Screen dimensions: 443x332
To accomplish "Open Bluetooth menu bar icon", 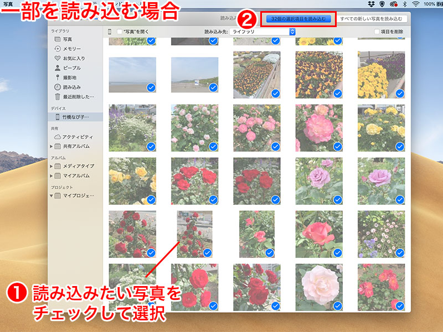I will (405, 4).
